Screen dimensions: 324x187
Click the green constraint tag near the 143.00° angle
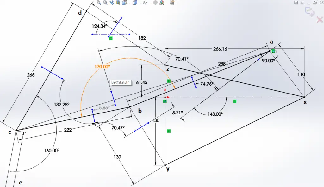234,100
